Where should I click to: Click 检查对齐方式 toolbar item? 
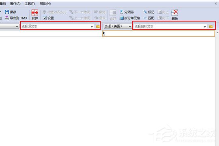click(54, 12)
